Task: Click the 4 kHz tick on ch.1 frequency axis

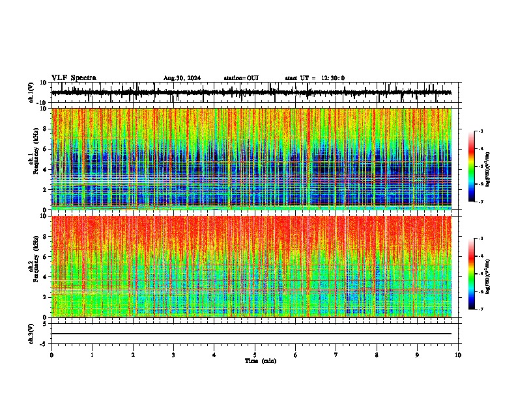Action: click(x=45, y=170)
